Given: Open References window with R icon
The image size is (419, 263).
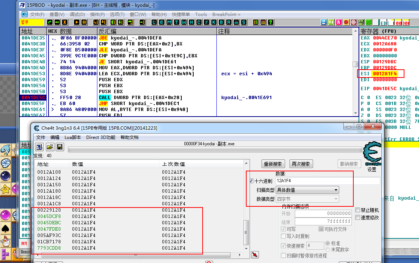Looking at the screenshot, I should (229, 22).
